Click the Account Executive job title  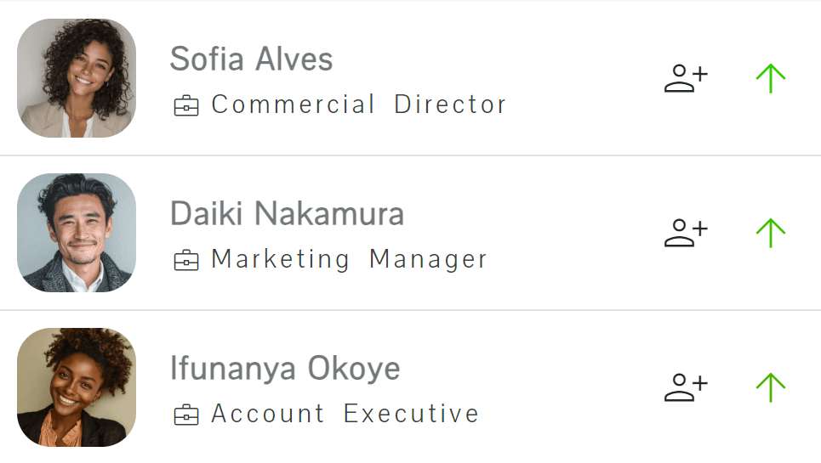click(x=345, y=414)
